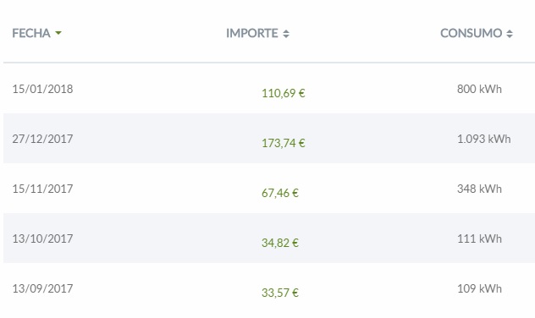This screenshot has height=318, width=535.
Task: Open the 67,46 € invoice amount
Action: tap(280, 193)
